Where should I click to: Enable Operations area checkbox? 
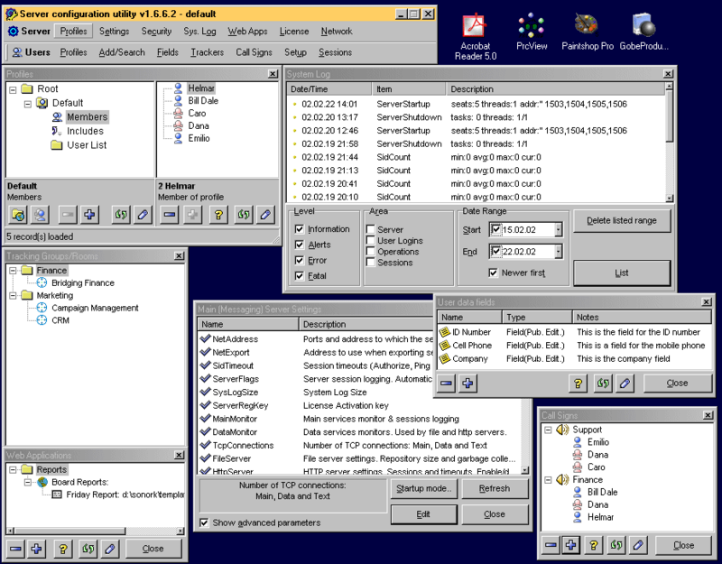(x=370, y=251)
